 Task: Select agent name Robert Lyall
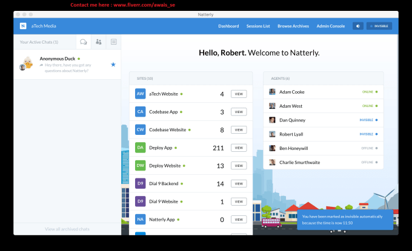(x=291, y=134)
